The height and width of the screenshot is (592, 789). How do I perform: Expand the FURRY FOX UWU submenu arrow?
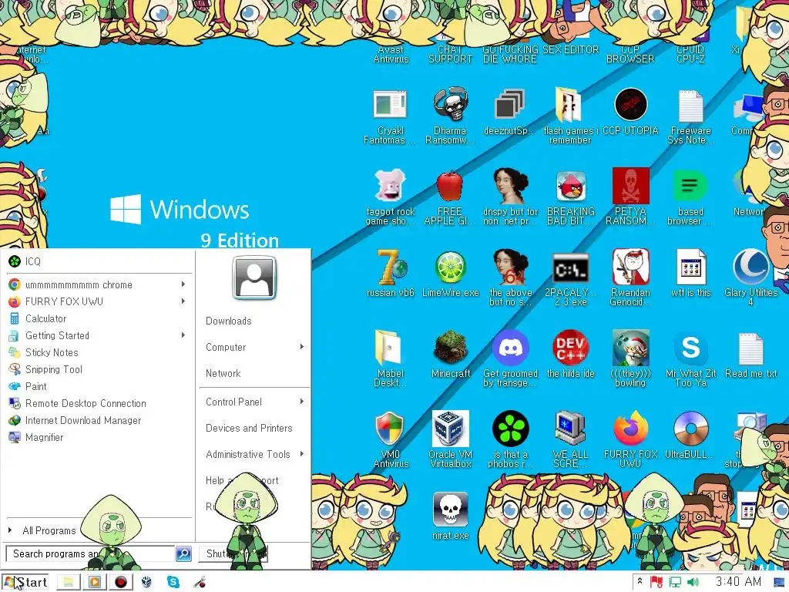(x=183, y=301)
